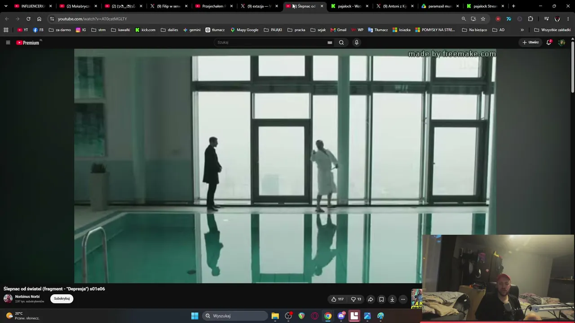
Task: Open weather widget showing 20°C
Action: click(x=22, y=316)
